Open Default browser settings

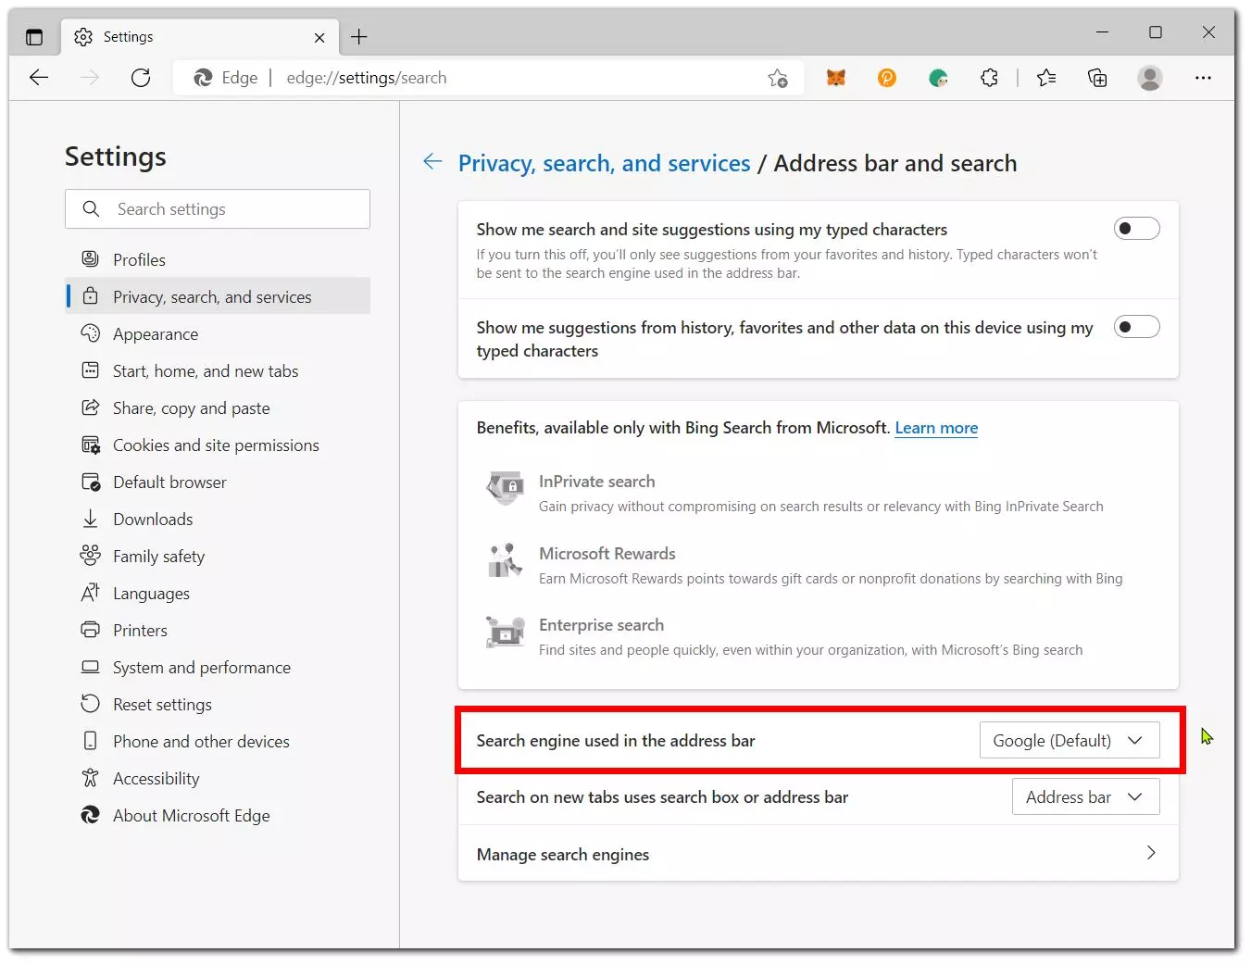point(218,482)
